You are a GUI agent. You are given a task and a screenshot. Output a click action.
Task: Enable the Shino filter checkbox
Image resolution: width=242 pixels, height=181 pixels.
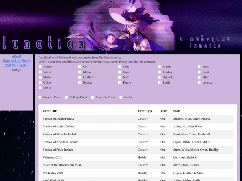[40, 77]
